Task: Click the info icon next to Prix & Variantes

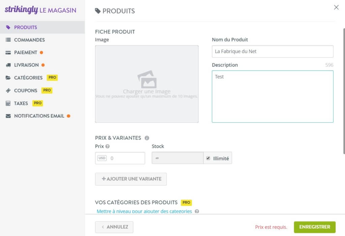Action: [147, 138]
